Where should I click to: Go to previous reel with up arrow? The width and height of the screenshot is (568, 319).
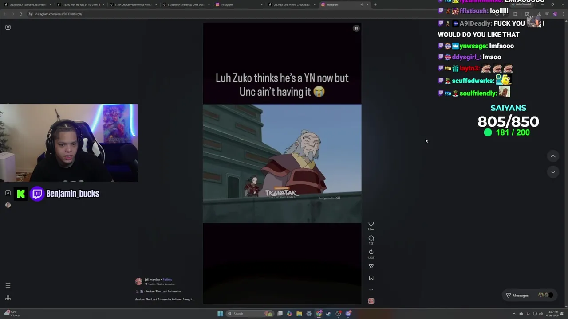click(553, 156)
